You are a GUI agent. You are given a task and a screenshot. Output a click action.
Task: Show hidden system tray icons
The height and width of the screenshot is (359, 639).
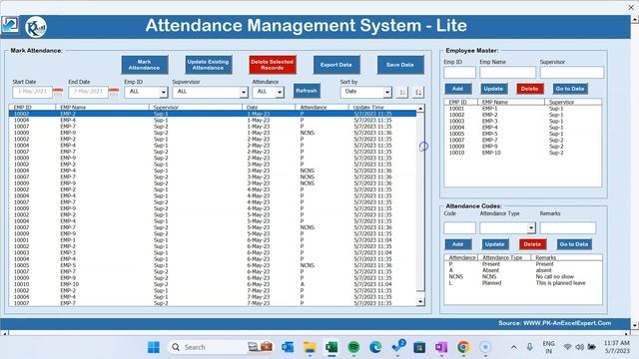(514, 347)
